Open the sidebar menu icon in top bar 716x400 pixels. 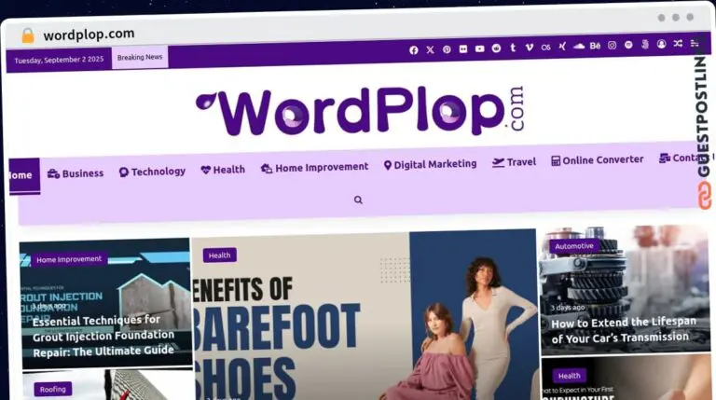[695, 43]
